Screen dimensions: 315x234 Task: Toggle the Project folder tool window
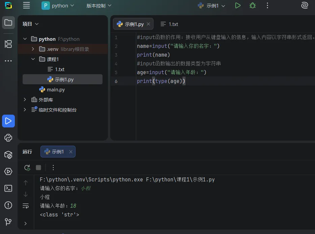[8, 23]
